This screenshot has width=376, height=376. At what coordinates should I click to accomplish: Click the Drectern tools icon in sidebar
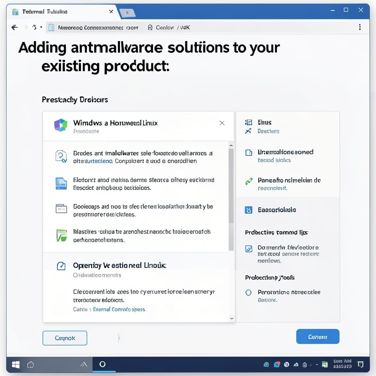tap(248, 131)
